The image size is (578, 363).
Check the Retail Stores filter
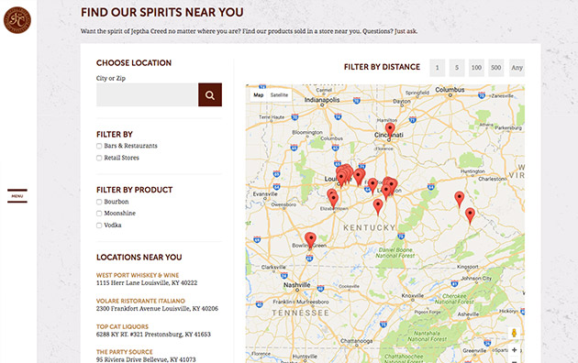(99, 158)
